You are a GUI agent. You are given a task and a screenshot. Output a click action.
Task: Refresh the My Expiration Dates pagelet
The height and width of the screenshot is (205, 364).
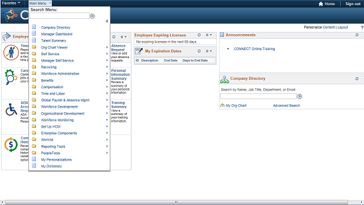tap(199, 51)
